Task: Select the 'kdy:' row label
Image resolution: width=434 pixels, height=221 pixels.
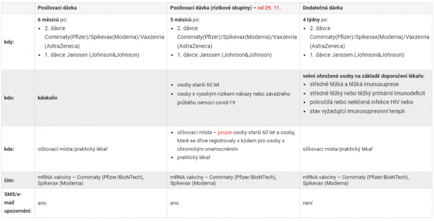Action: pos(9,43)
